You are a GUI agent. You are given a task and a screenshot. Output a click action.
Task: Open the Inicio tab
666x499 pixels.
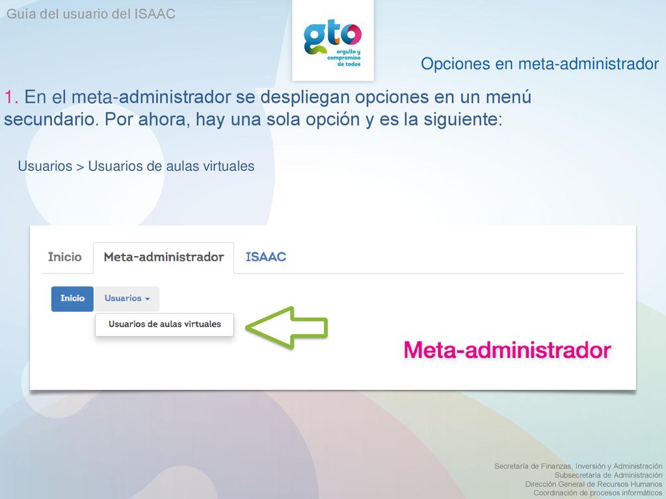[64, 257]
